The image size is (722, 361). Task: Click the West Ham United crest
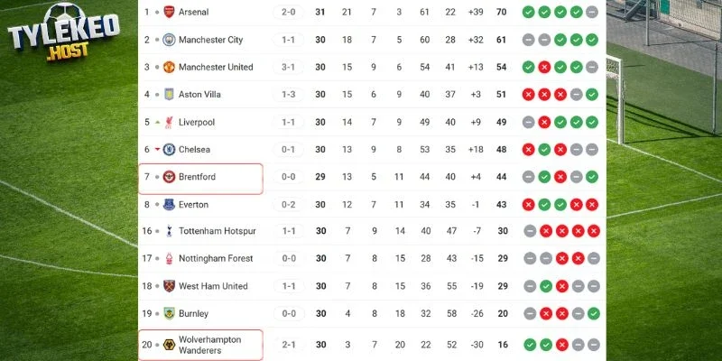click(x=169, y=286)
